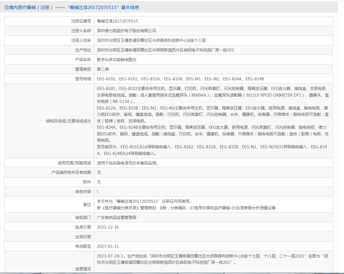The width and height of the screenshot is (344, 274).
Task: Select the text 适用于临床脑电信号的采集和监测。
Action: click(x=128, y=163)
